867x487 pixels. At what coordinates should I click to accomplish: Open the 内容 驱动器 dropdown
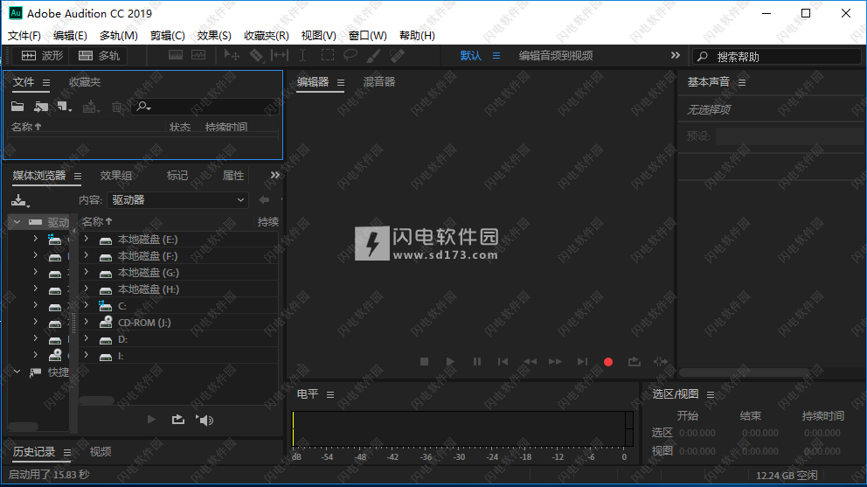177,199
